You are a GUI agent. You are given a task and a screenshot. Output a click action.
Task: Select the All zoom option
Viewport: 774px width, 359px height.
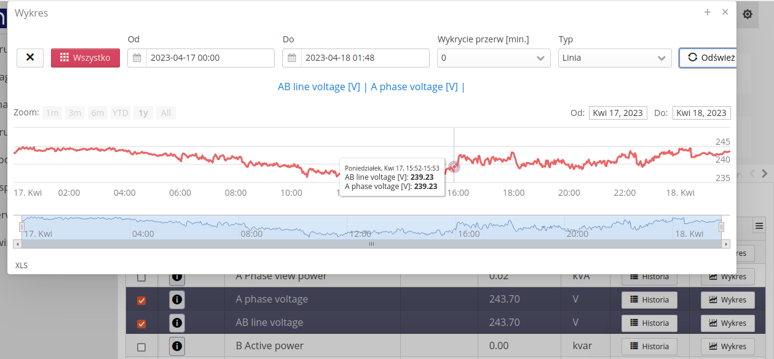[166, 113]
